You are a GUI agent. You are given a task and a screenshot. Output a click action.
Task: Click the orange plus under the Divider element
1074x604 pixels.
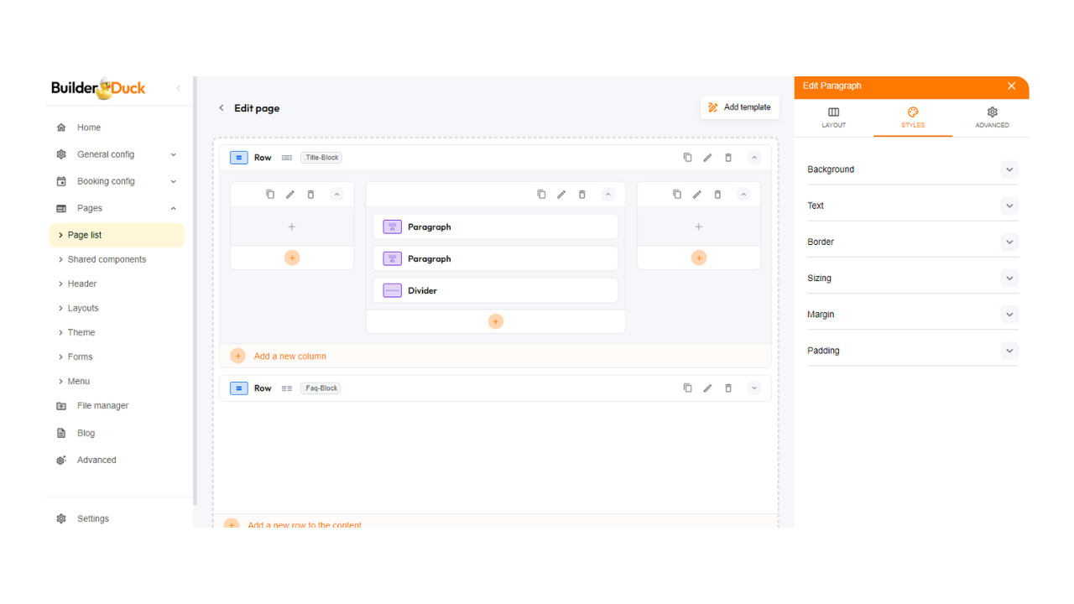(496, 321)
